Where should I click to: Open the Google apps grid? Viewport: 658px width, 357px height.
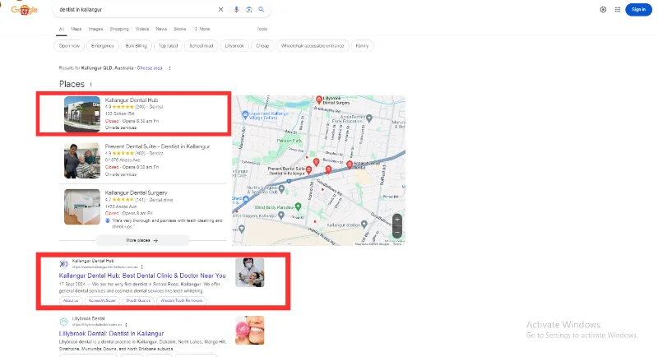click(x=618, y=9)
